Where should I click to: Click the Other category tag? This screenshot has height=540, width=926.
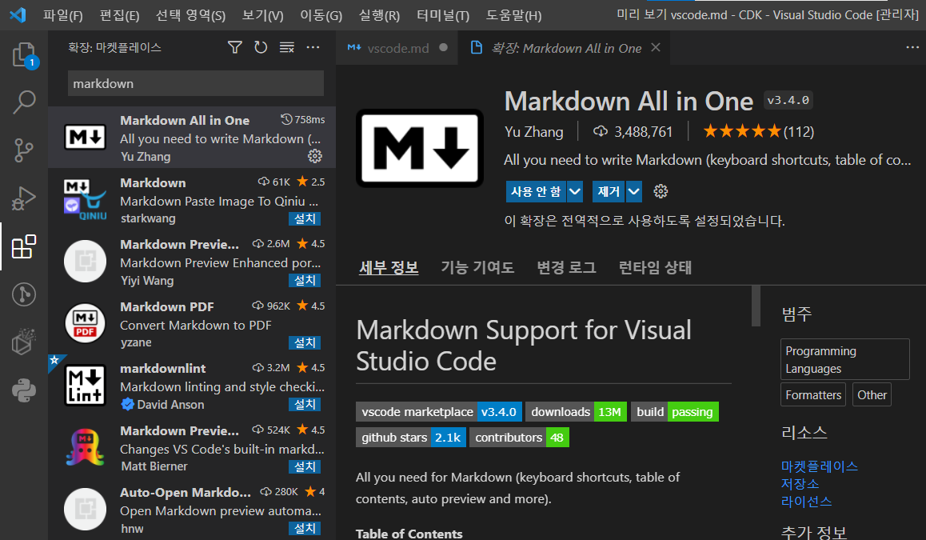pyautogui.click(x=872, y=394)
